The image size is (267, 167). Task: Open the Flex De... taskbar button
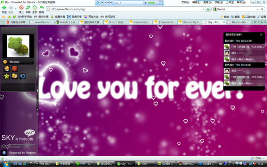tap(44, 164)
